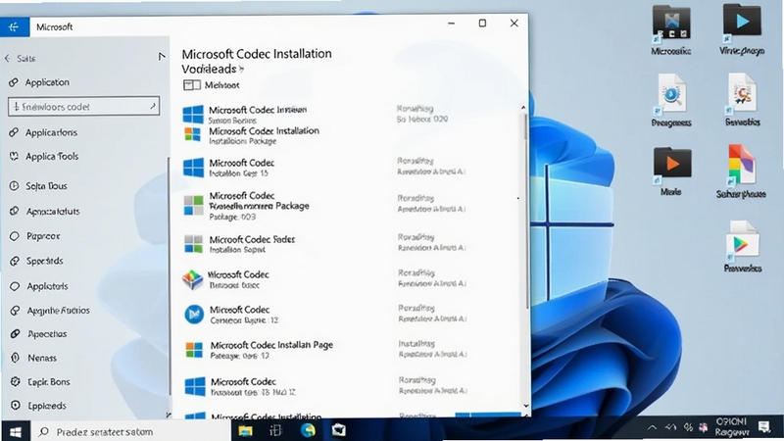The width and height of the screenshot is (784, 441).
Task: Click the Application sidebar item icon
Action: tap(14, 82)
